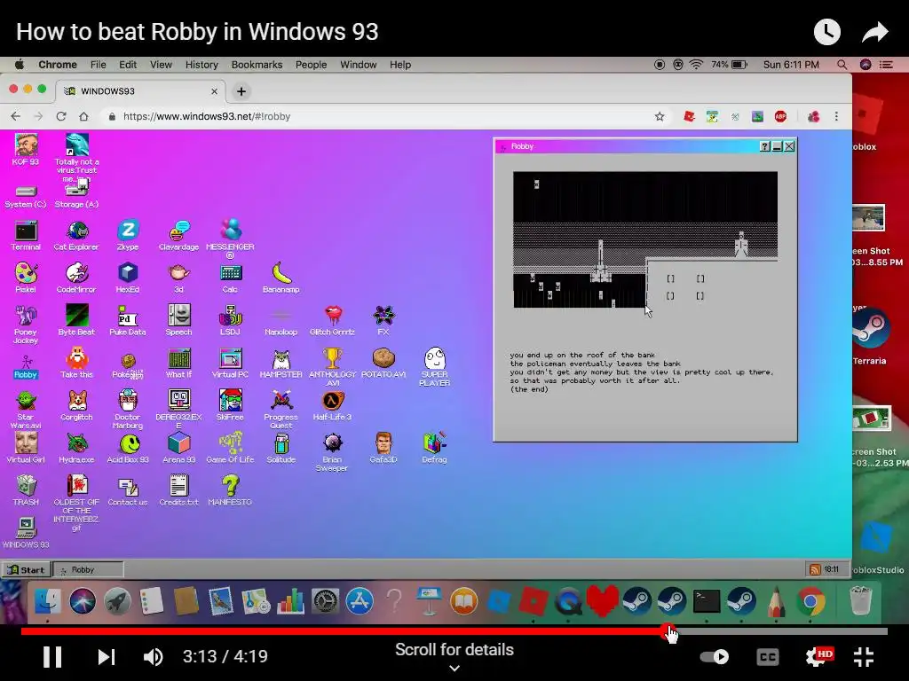Bookmark this page with the star

[660, 116]
